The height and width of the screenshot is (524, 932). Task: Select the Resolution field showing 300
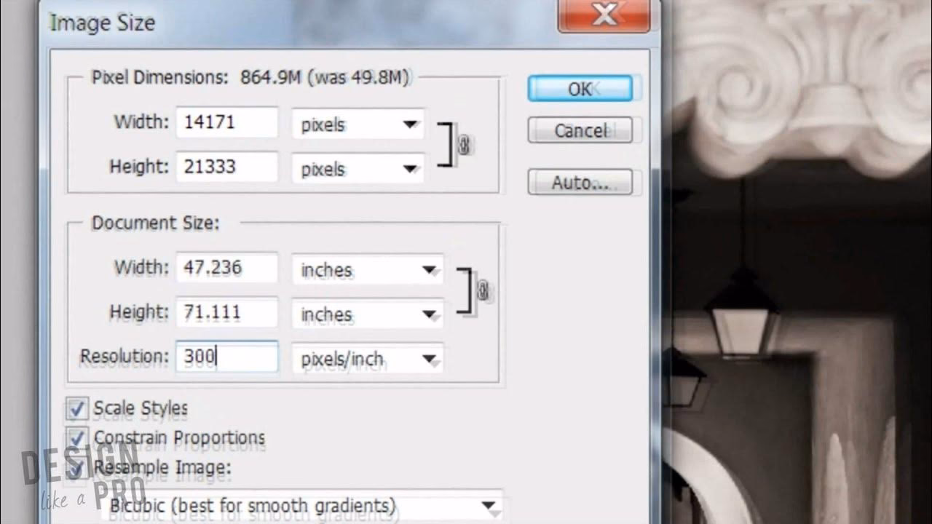227,357
